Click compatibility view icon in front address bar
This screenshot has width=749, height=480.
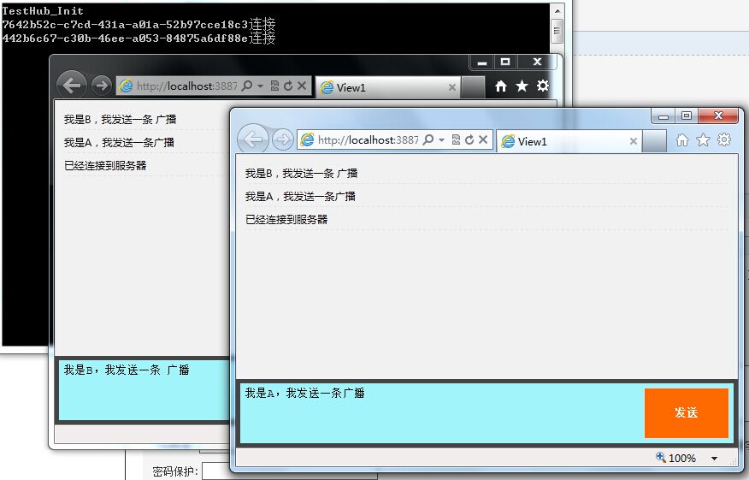[x=457, y=139]
